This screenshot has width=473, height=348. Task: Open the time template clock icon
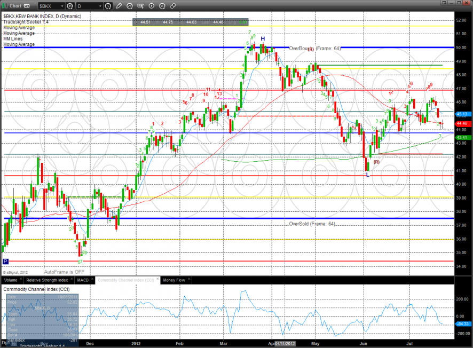pos(108,6)
